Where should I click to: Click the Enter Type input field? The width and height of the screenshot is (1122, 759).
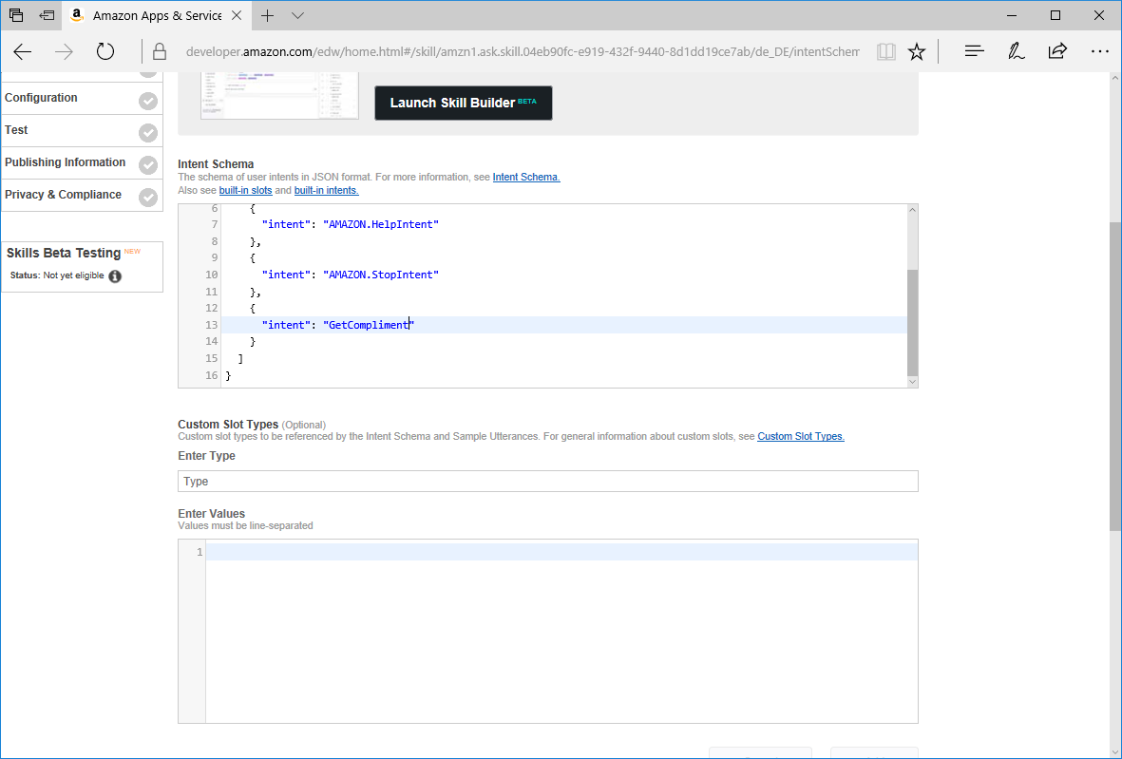[x=547, y=482]
